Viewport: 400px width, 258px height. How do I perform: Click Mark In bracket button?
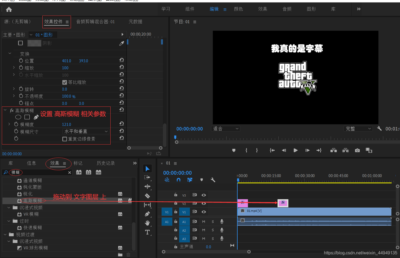click(x=246, y=150)
